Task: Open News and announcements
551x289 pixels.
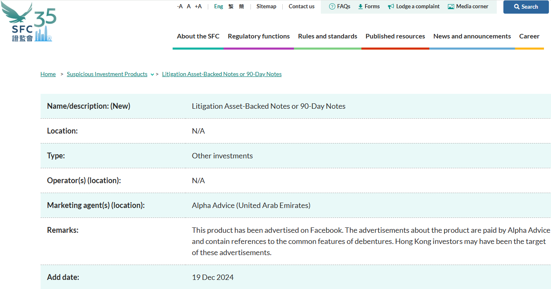Action: [x=472, y=36]
